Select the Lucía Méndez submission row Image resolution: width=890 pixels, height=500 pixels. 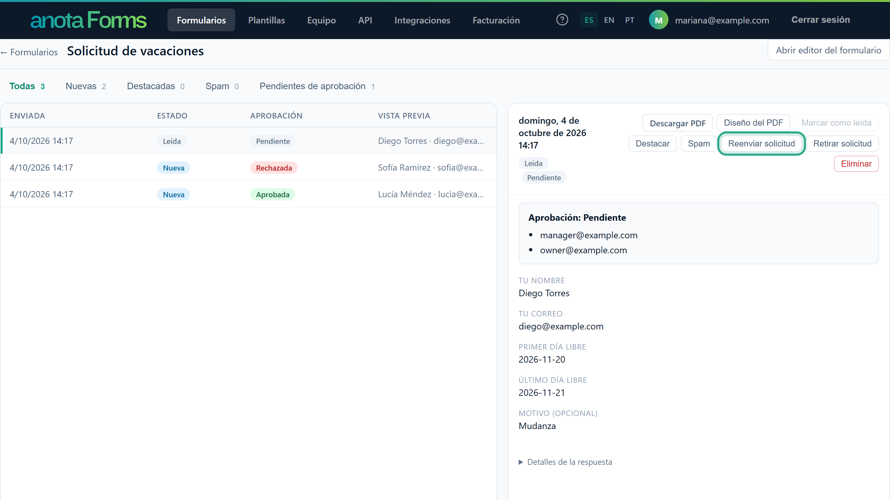(x=249, y=194)
